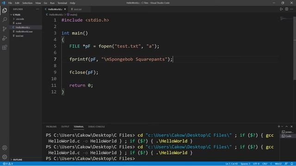Select HelloWorld.c in the file explorer
The image size is (296, 166).
coord(26,27)
